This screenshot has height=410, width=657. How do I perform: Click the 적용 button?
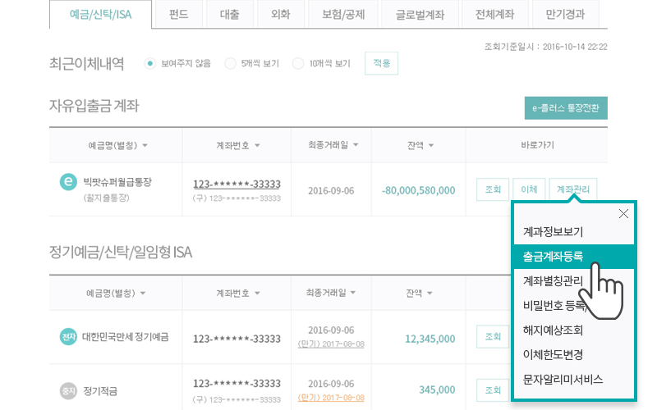(381, 64)
